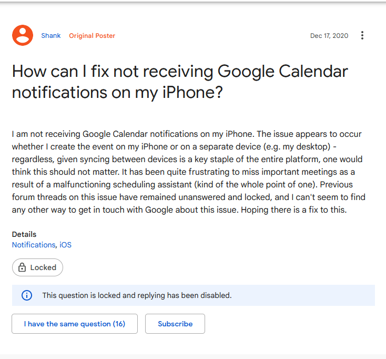Open the iOS details link
Image resolution: width=386 pixels, height=359 pixels.
[x=66, y=245]
